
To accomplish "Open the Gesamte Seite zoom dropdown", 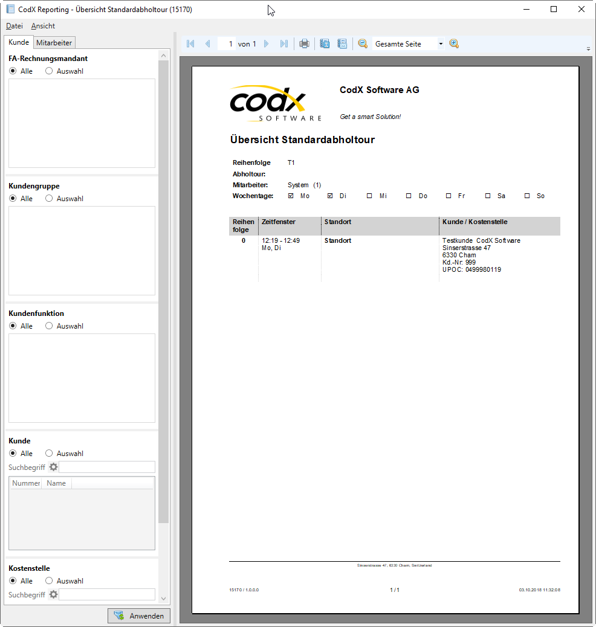I will coord(441,44).
